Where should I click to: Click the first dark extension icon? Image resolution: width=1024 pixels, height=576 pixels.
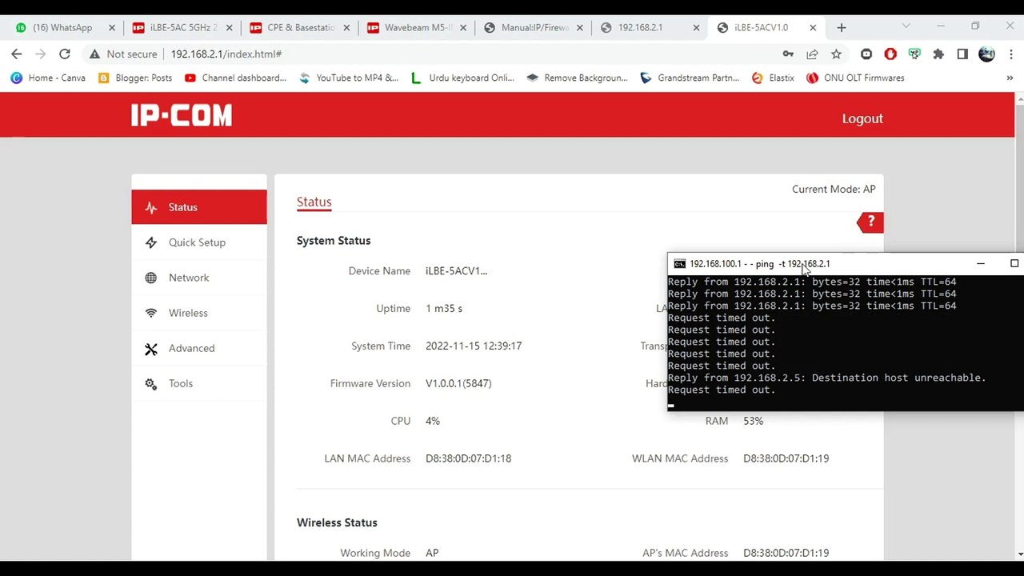(x=866, y=54)
